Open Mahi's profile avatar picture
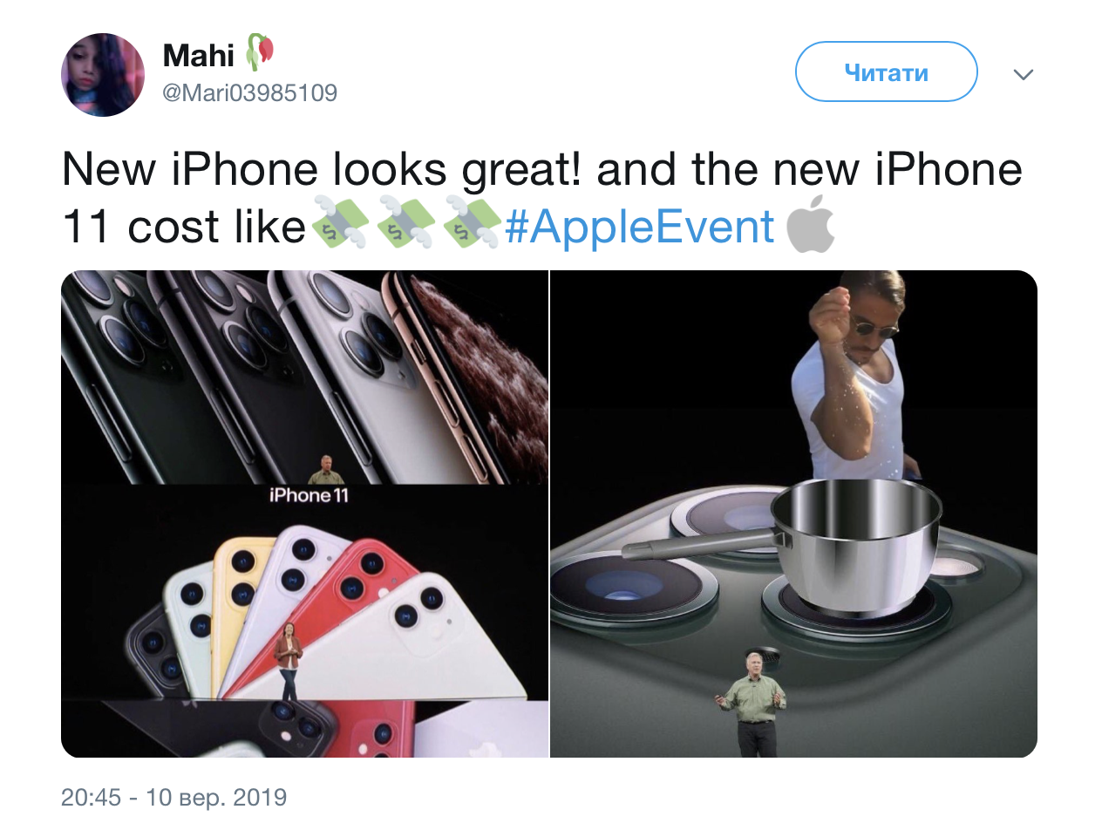Viewport: 1102px width, 830px height. click(x=103, y=75)
